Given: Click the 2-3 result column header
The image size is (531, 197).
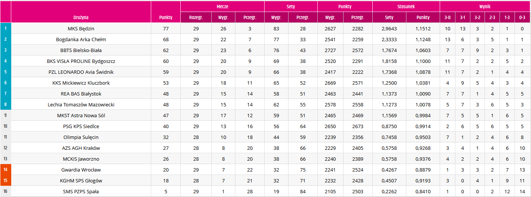Looking at the screenshot, I should pyautogui.click(x=492, y=17).
